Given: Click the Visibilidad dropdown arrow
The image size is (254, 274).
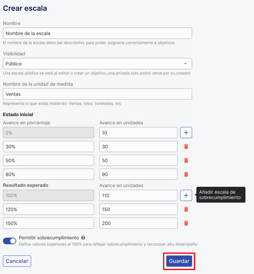Looking at the screenshot, I should click(185, 64).
